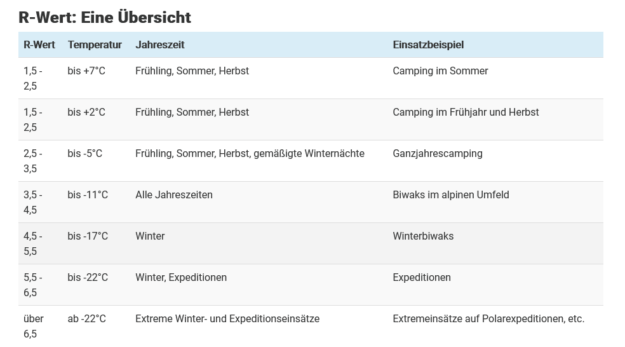Select "Camping im Frühjahr und Herbst" cell

pos(466,112)
